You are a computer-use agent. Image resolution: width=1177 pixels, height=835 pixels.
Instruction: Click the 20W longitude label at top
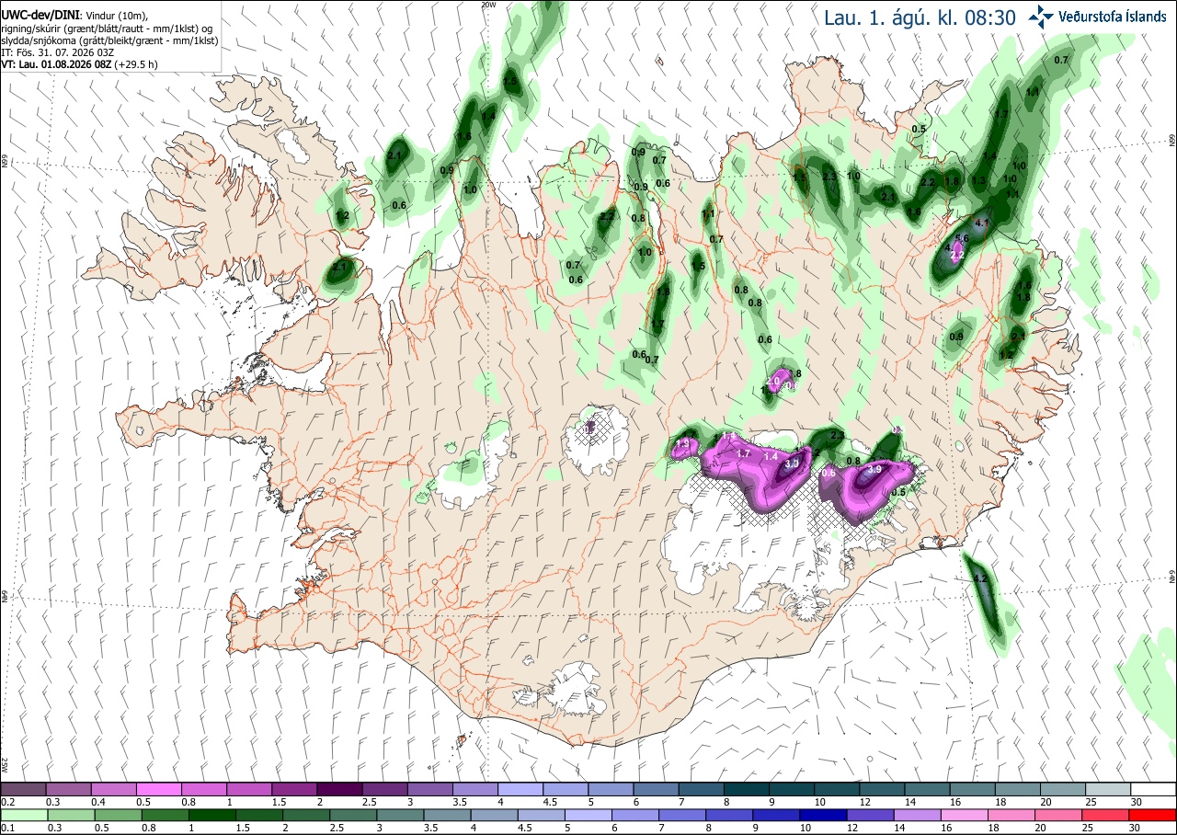click(488, 5)
